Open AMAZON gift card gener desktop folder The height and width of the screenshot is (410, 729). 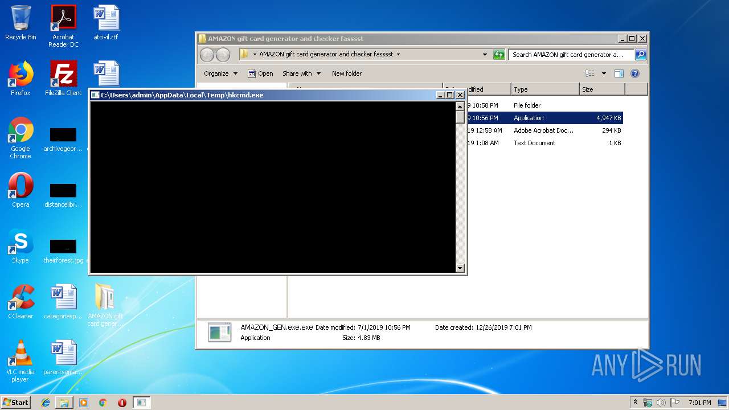[x=105, y=305]
